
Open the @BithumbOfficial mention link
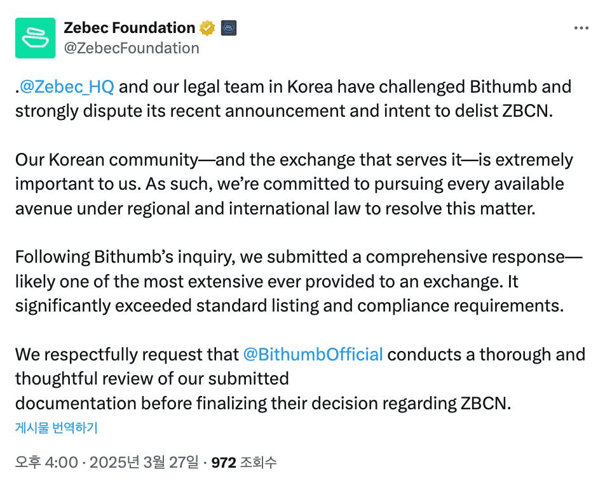[313, 353]
